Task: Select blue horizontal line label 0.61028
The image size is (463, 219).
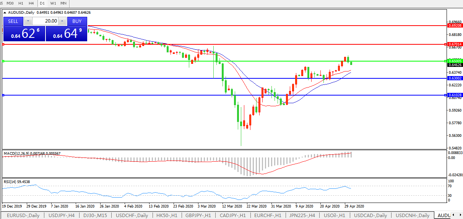Action: tap(455, 95)
